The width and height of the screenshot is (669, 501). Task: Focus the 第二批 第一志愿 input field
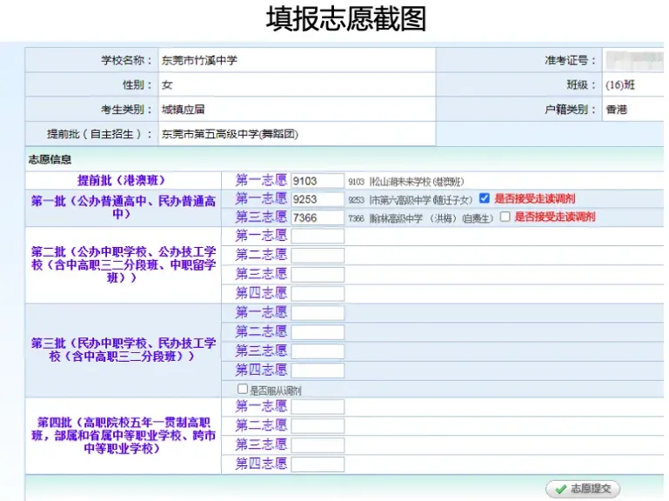coord(318,236)
